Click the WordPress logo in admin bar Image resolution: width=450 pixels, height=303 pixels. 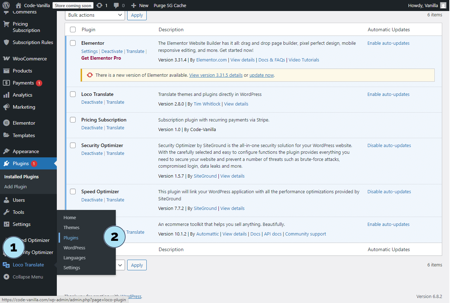[6, 5]
